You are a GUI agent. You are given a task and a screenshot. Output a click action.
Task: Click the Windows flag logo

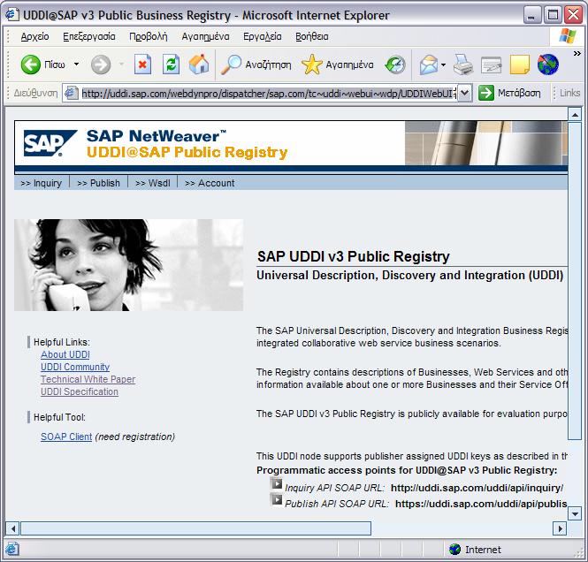tap(567, 36)
